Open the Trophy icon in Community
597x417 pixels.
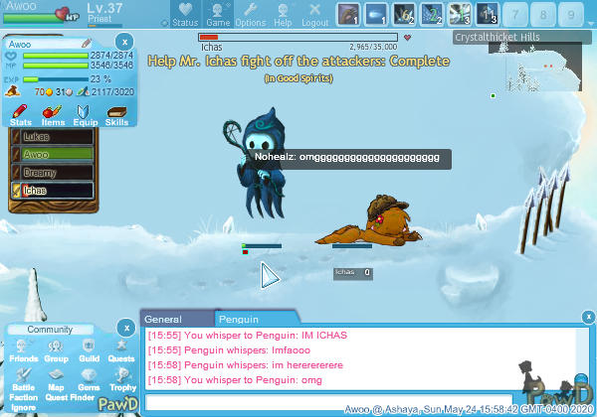[121, 378]
